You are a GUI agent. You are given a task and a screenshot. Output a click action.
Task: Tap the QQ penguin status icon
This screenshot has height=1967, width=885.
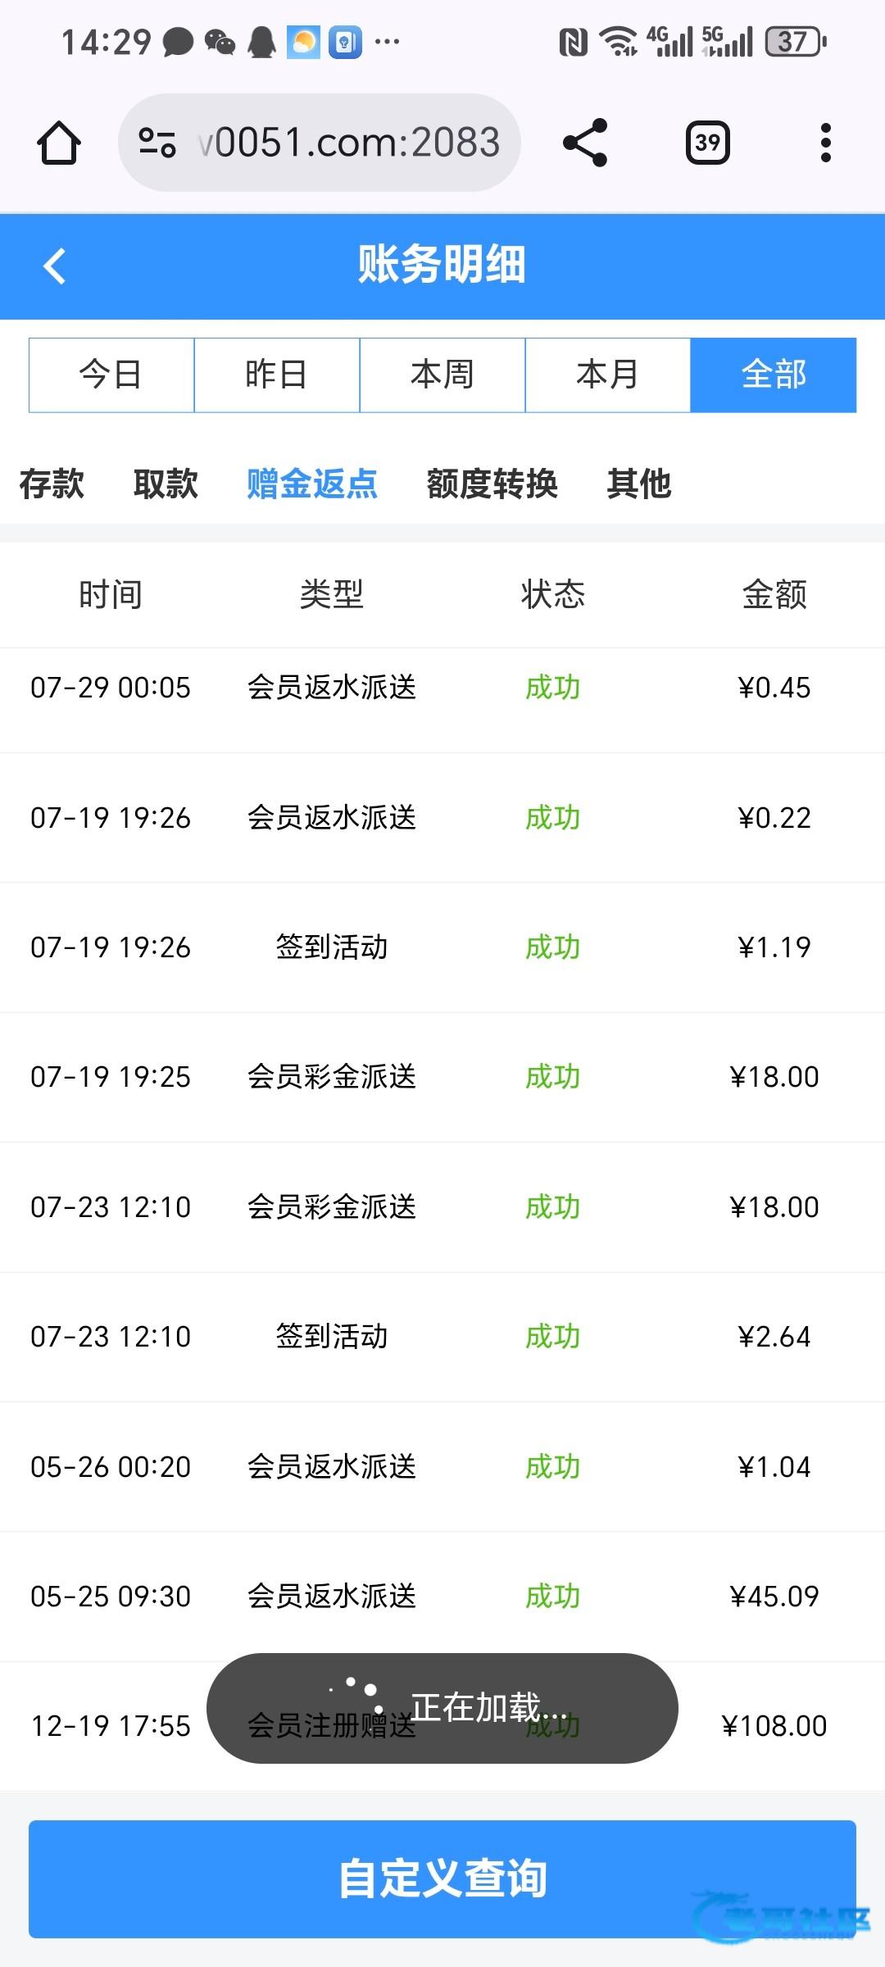[261, 42]
